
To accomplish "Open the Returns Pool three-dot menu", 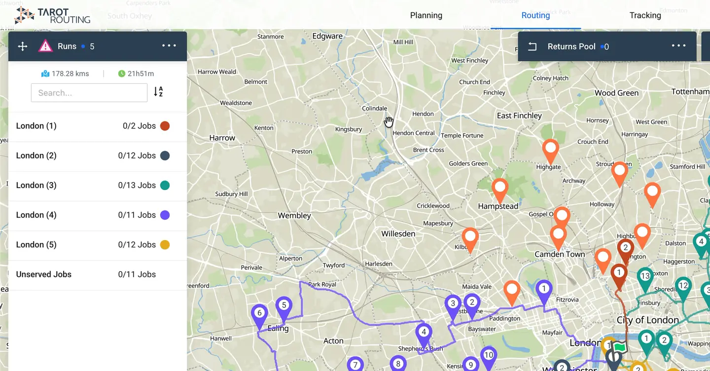I will point(679,46).
